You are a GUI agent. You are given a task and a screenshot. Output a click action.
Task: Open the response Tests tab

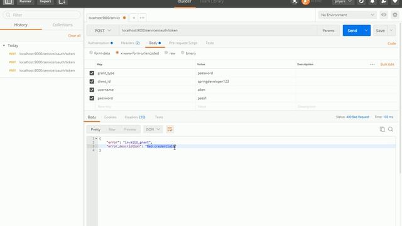click(x=159, y=117)
